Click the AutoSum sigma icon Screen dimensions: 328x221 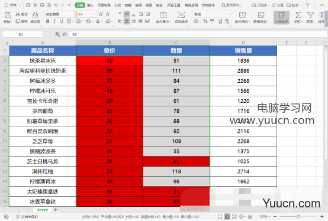[x=298, y=15]
